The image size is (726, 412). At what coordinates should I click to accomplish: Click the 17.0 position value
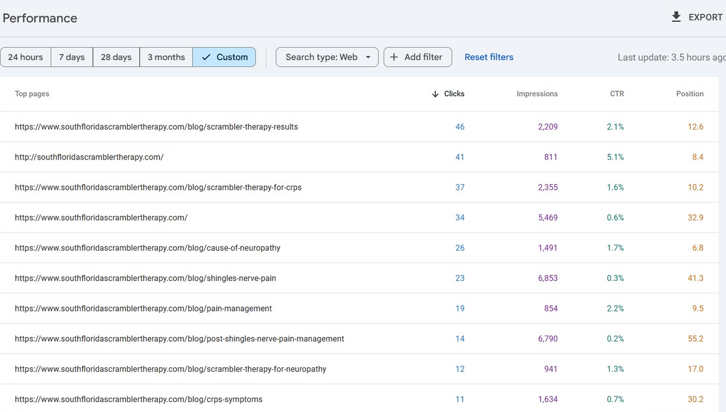point(696,369)
